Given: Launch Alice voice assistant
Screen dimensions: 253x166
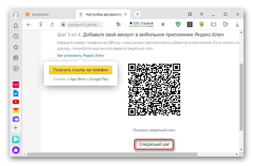Looking at the screenshot, I should click(16, 150).
